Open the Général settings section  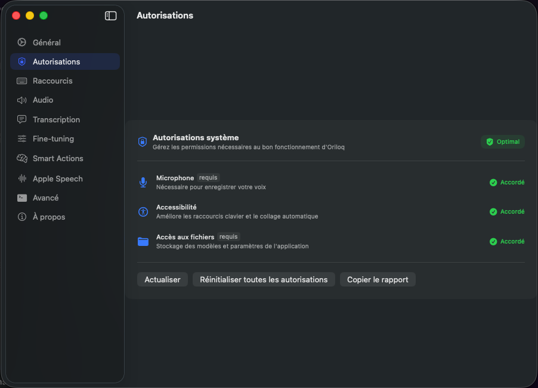65,42
